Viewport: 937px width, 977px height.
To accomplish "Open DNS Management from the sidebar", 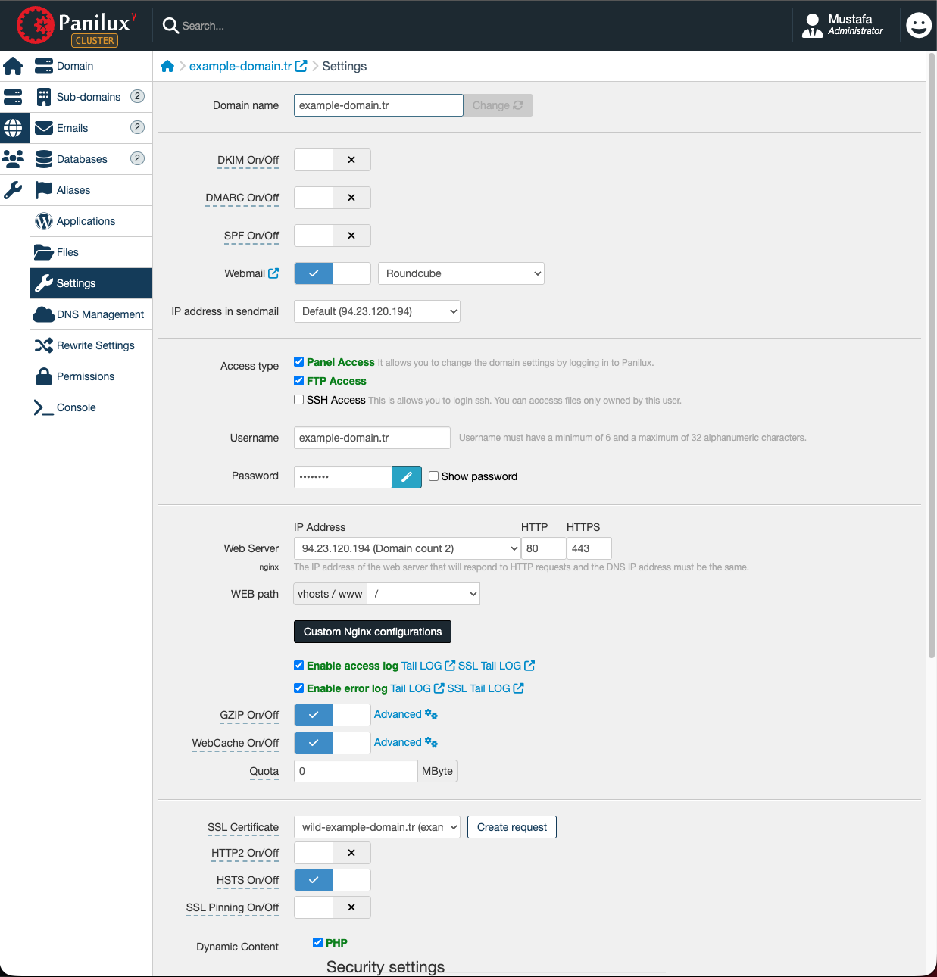I will click(x=99, y=314).
